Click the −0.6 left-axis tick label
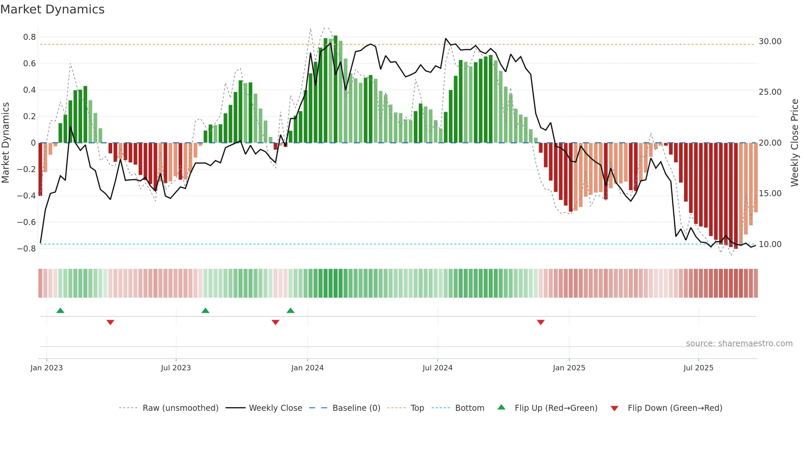The height and width of the screenshot is (452, 804). click(26, 222)
